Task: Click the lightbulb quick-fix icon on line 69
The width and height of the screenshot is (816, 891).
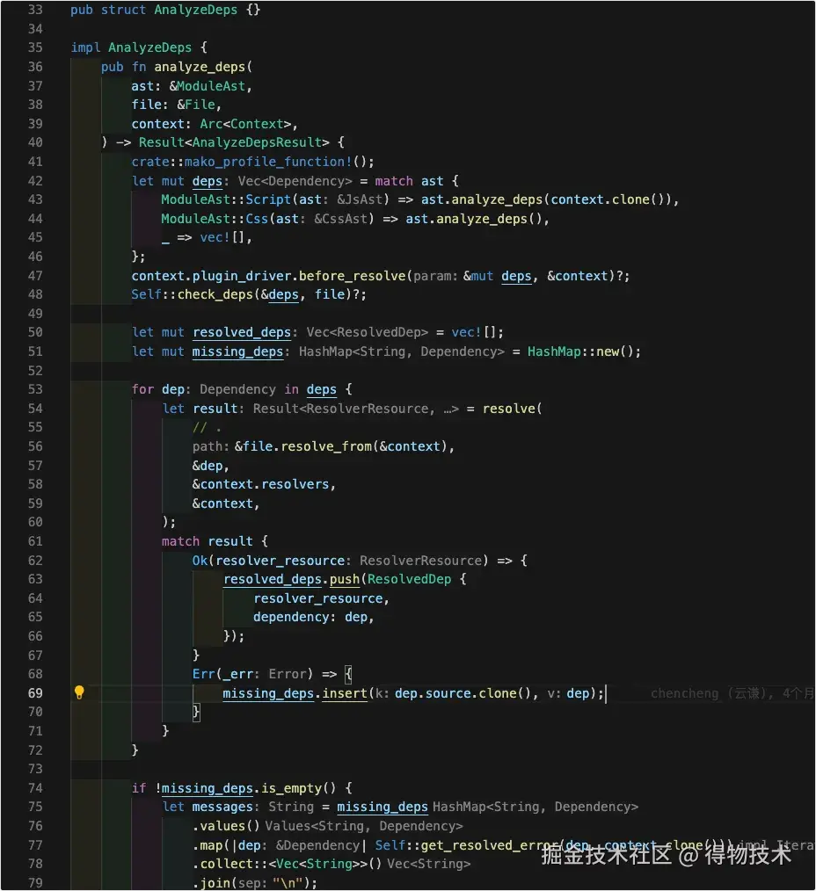Action: point(79,692)
